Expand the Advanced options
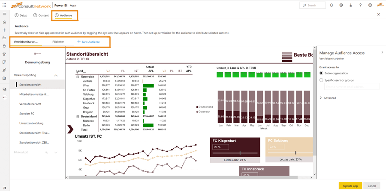The height and width of the screenshot is (191, 386). click(x=321, y=98)
